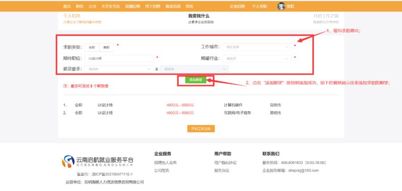The image size is (402, 191).
Task: Click the orange 开启工作之旅 button
Action: pos(201,129)
